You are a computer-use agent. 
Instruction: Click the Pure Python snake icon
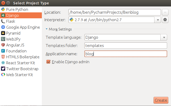(x=3, y=10)
